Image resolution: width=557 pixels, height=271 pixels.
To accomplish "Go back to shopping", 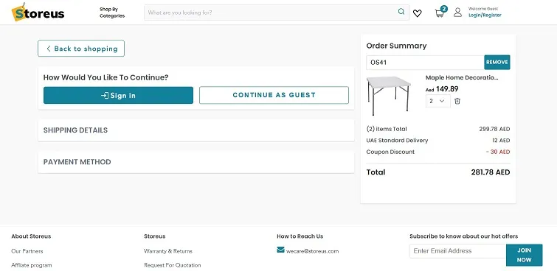I will (x=81, y=49).
